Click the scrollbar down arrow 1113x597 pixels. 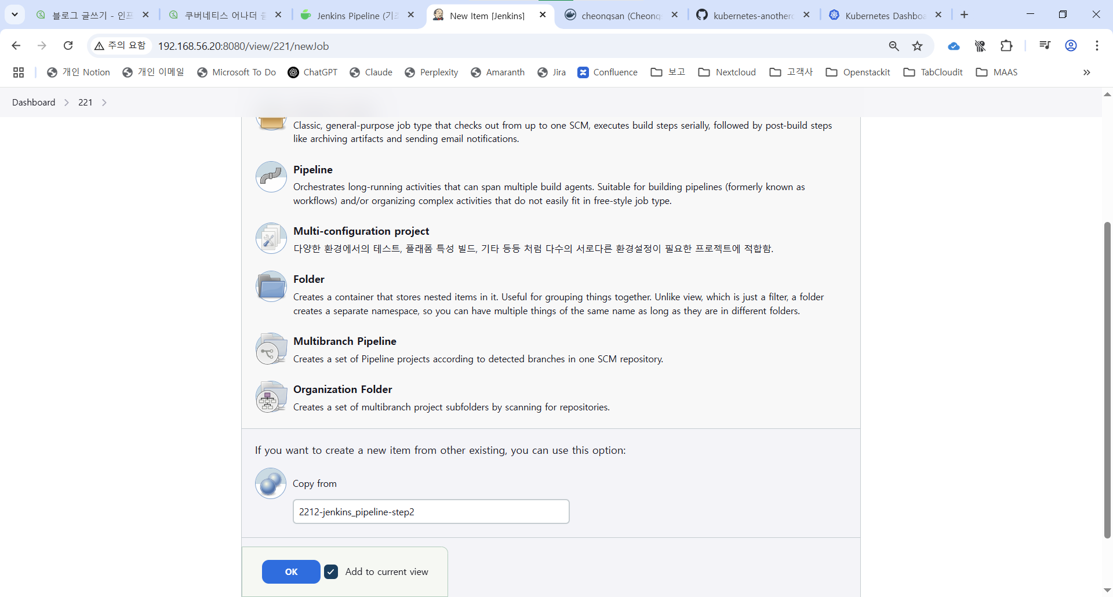point(1107,591)
